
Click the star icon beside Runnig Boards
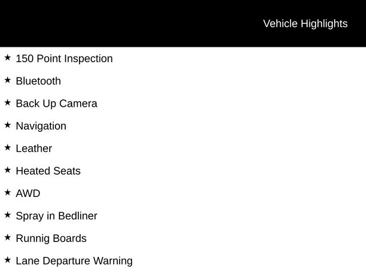pyautogui.click(x=7, y=237)
